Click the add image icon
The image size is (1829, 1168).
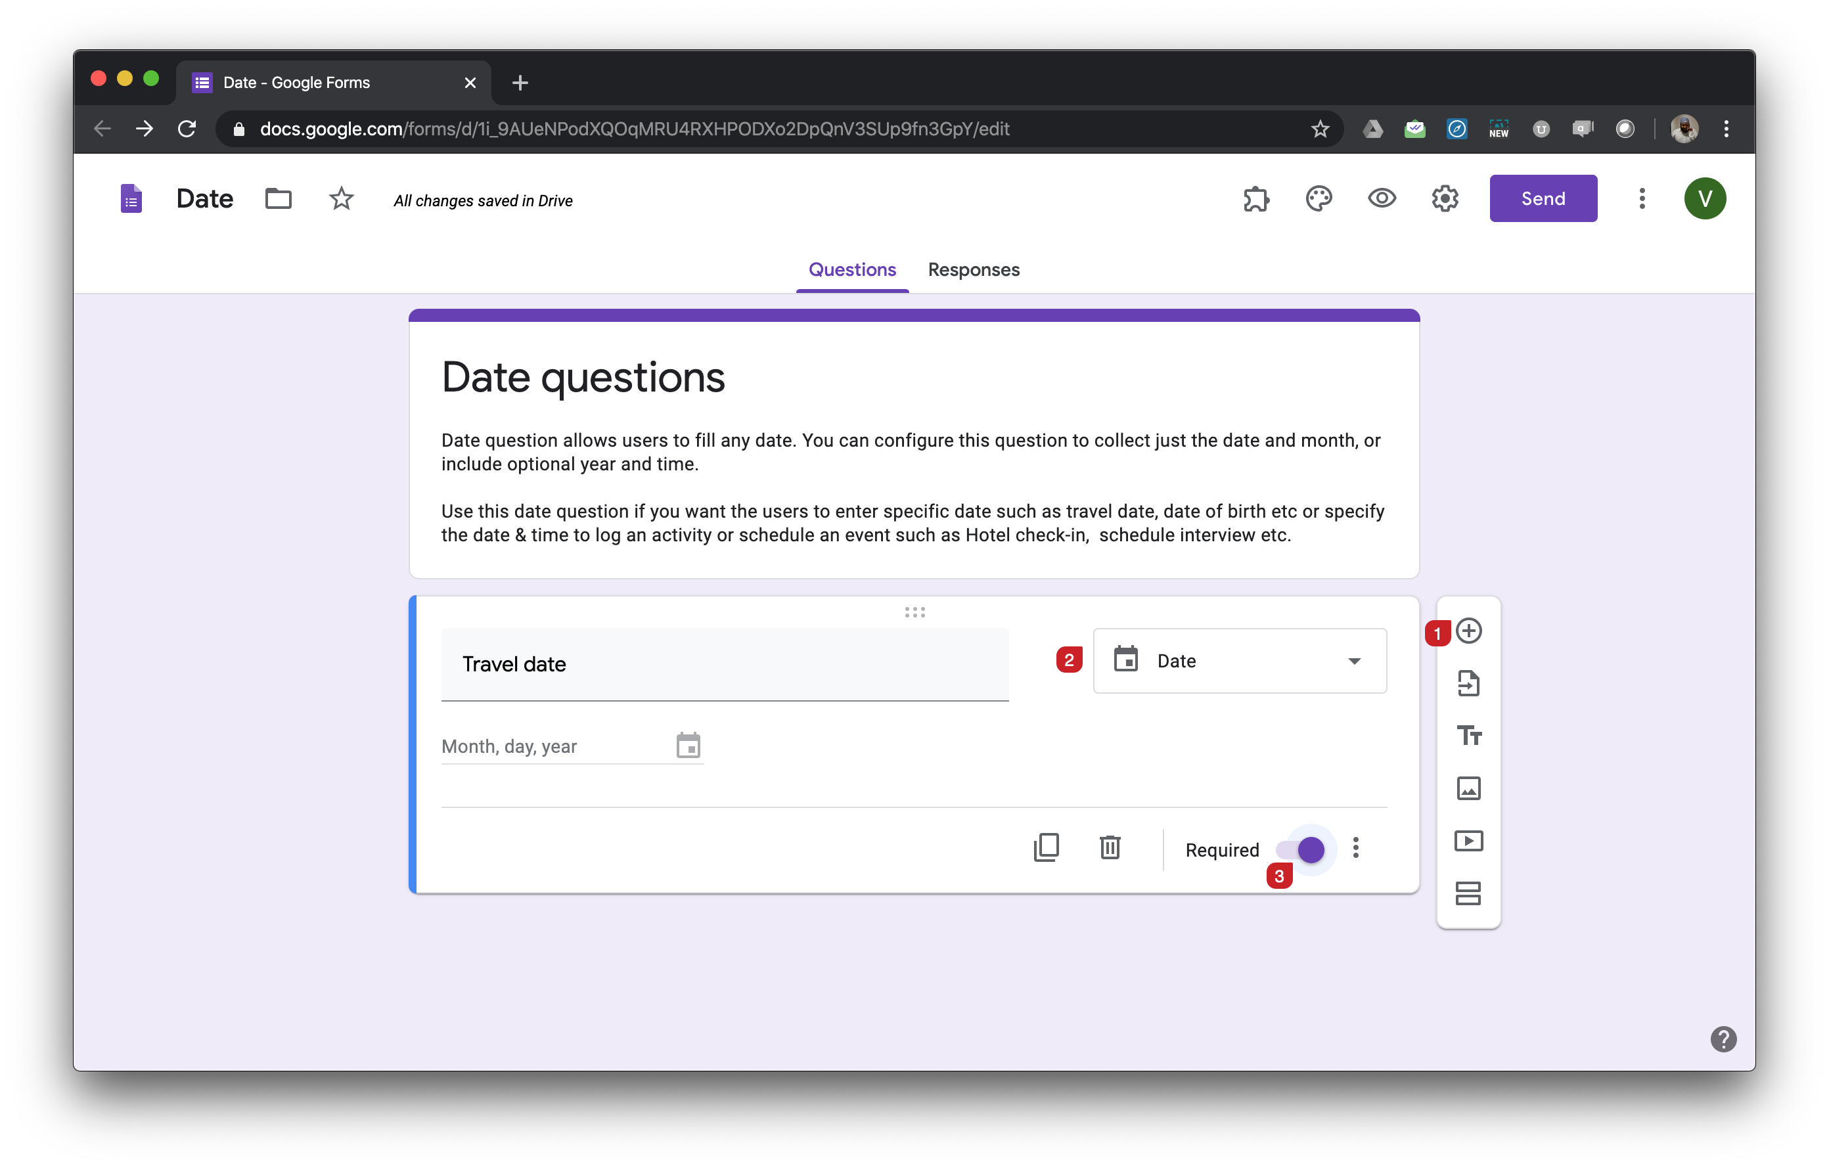[x=1468, y=788]
